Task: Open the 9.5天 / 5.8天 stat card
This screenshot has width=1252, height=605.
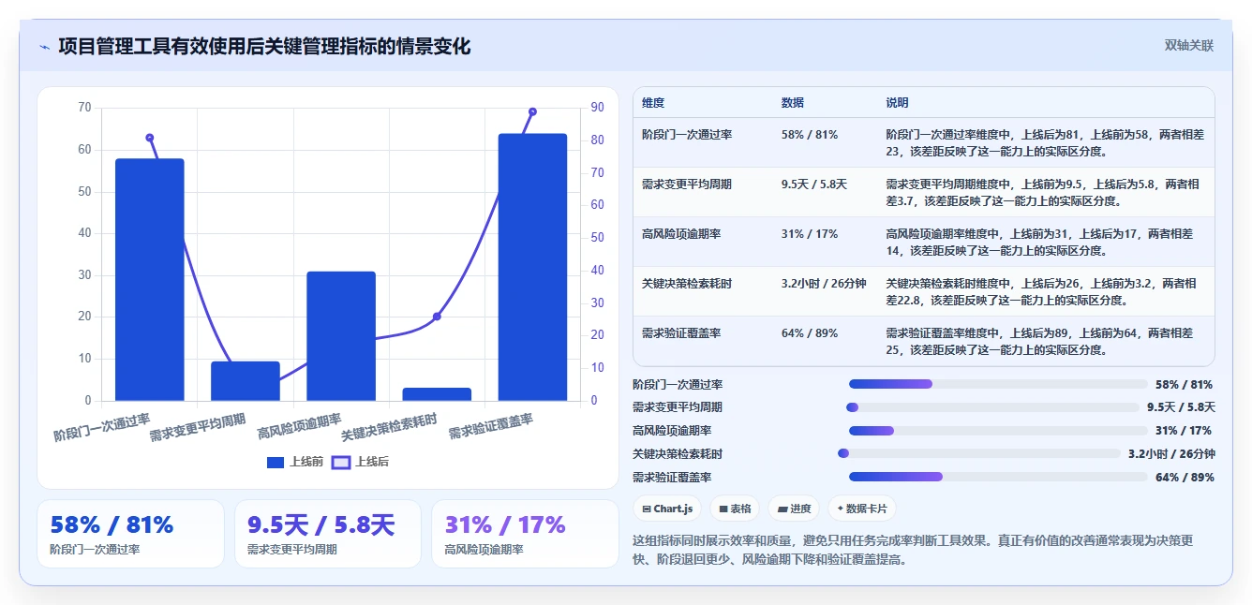Action: (328, 534)
